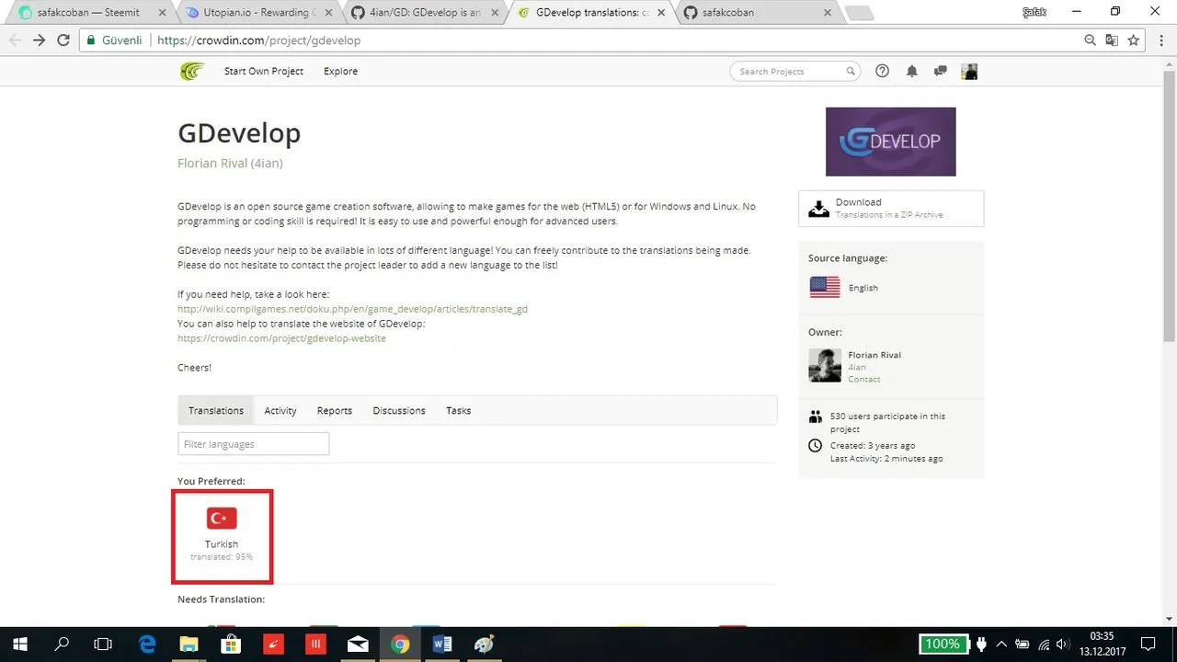This screenshot has height=662, width=1177.
Task: Click the download tray icon
Action: click(x=818, y=209)
